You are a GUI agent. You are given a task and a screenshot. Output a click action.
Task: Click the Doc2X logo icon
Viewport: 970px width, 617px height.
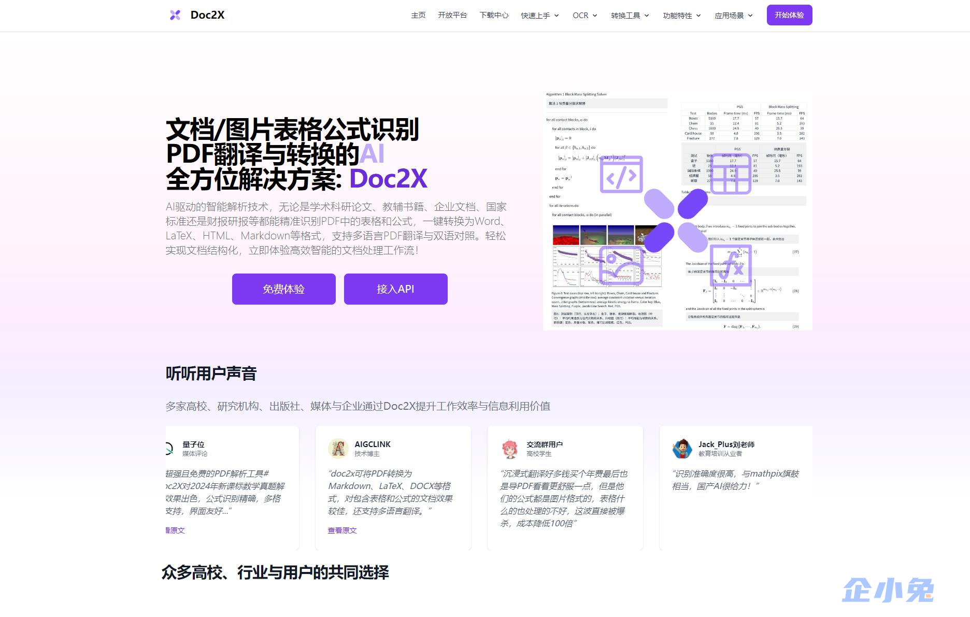click(x=175, y=15)
